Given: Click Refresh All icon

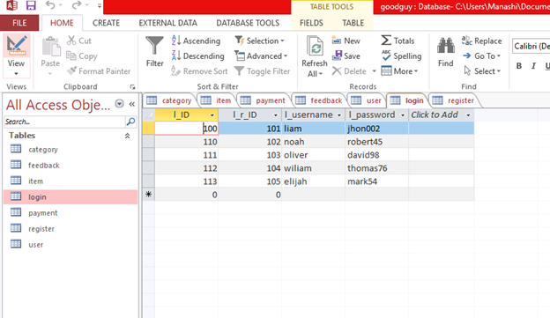Looking at the screenshot, I should [x=315, y=47].
